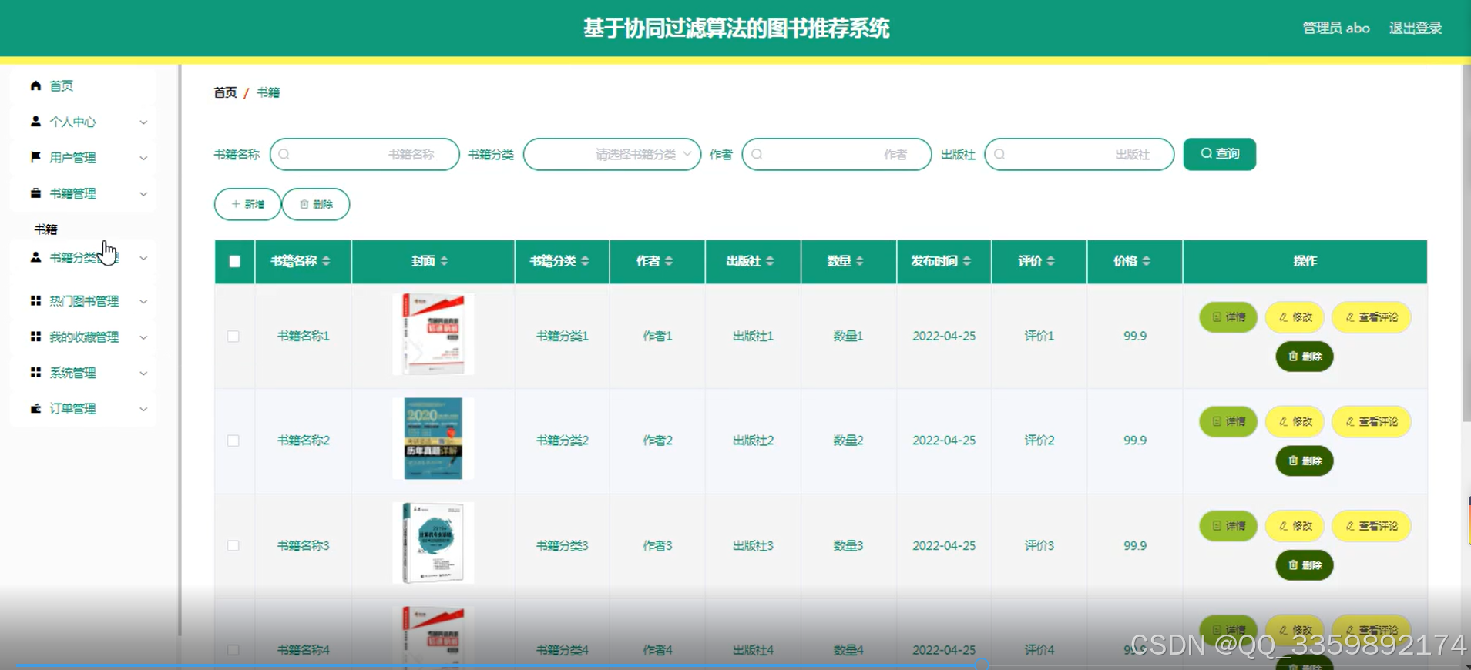Focus the 出版社 search input
Viewport: 1471px width, 670px height.
(x=1080, y=154)
